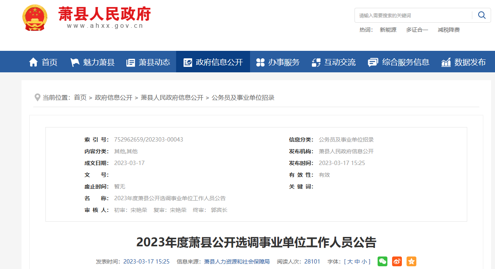The width and height of the screenshot is (495, 269).
Task: Click the 萧县人民政府信息公开 breadcrumb link
Action: (x=172, y=97)
